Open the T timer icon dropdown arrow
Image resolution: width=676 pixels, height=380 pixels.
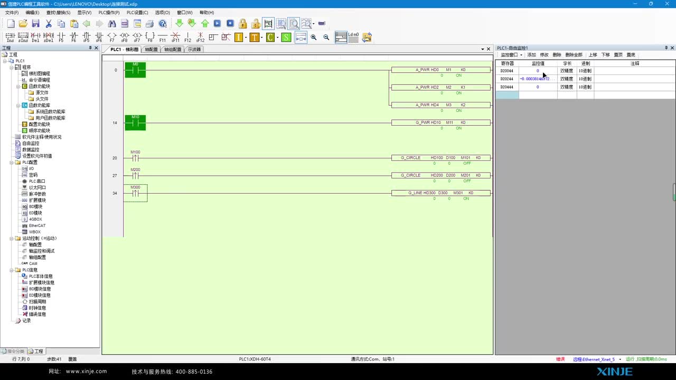262,37
